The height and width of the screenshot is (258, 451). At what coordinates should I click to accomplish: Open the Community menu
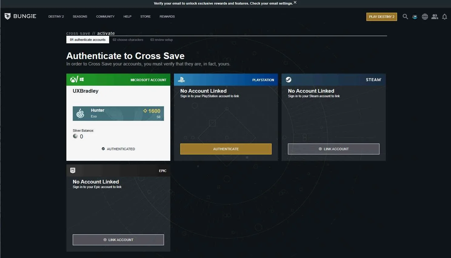[x=105, y=17]
